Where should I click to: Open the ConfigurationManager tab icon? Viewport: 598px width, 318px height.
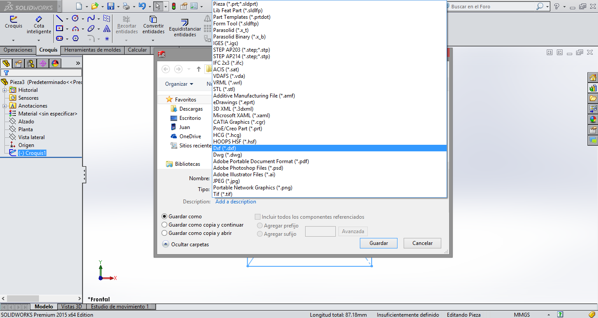tap(31, 63)
